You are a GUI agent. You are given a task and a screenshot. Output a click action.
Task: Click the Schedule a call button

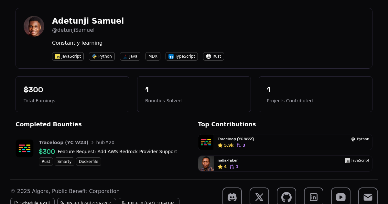tap(32, 202)
